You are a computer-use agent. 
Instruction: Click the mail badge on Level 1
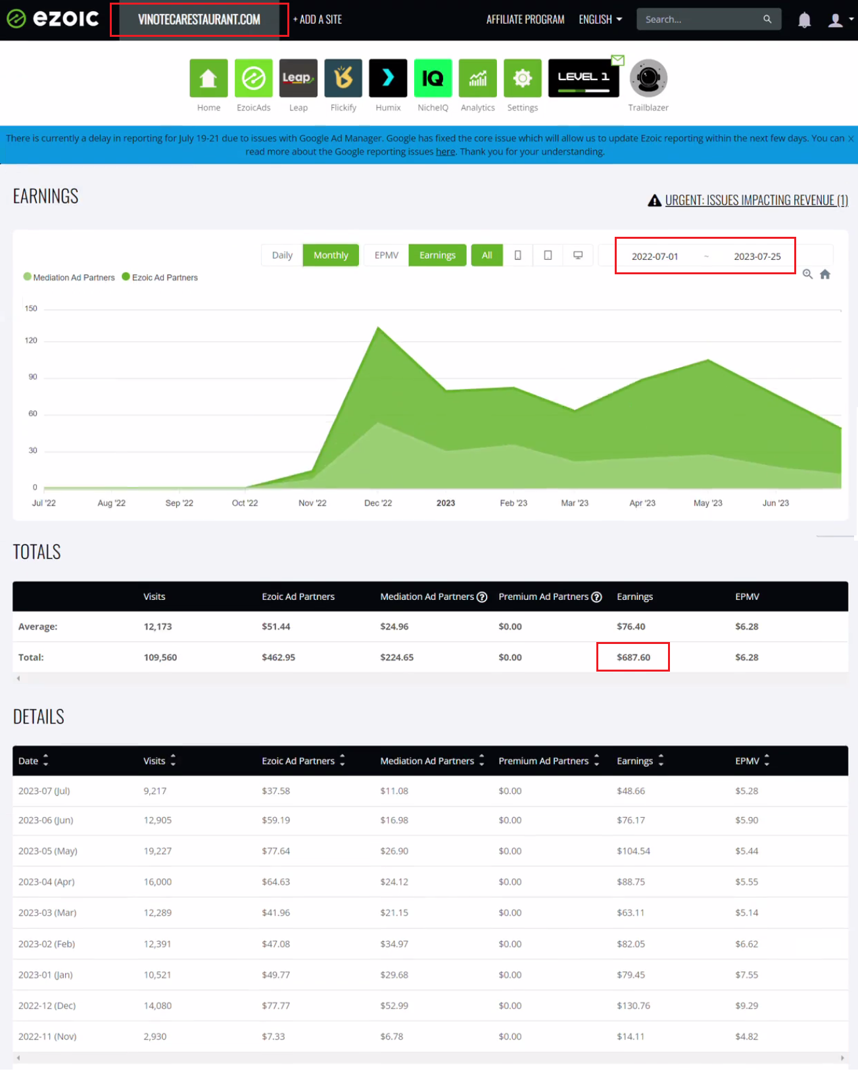617,60
